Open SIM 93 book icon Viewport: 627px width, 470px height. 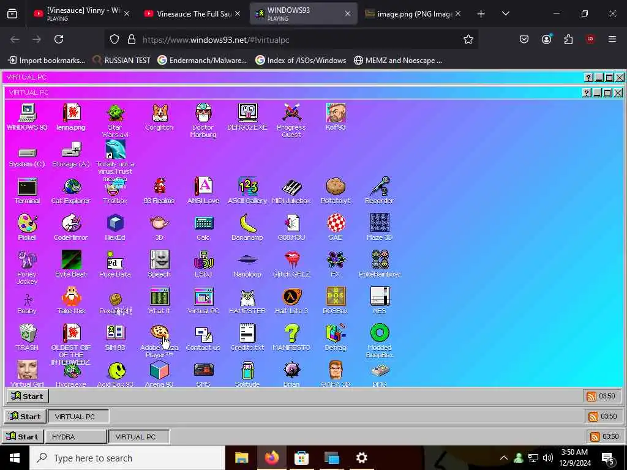(x=115, y=337)
